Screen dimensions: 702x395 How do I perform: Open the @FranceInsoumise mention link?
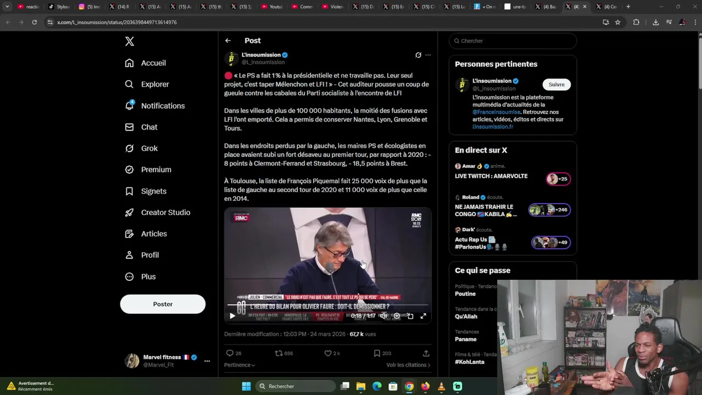pos(496,112)
